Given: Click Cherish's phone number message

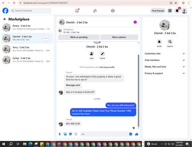Looking at the screenshot, I should pos(73,124).
